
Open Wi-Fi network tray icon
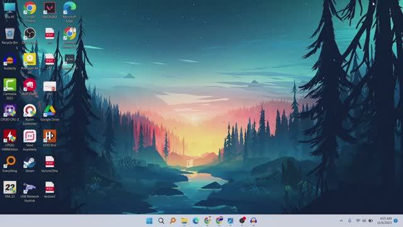(358, 221)
